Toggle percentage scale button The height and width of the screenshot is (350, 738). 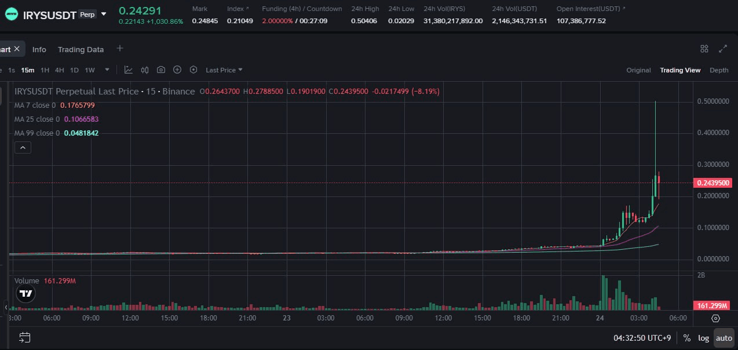coord(687,338)
